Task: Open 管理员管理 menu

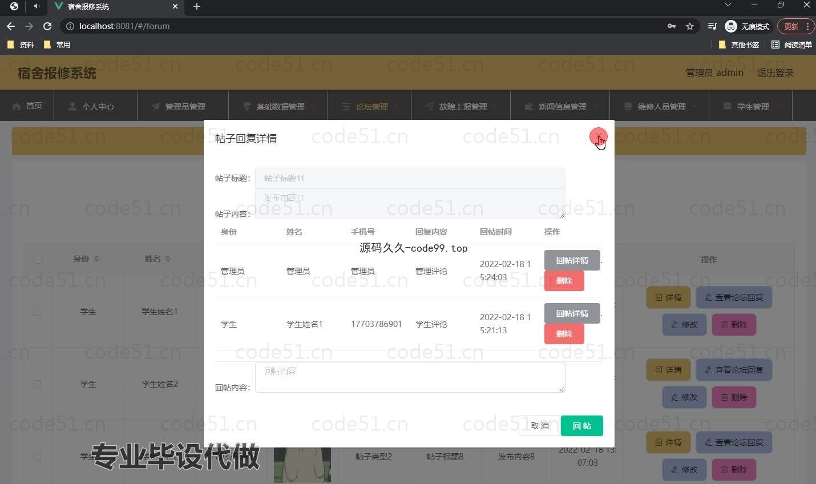Action: [x=183, y=106]
